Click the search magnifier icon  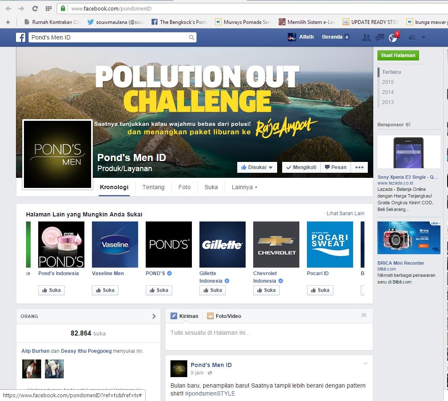(191, 37)
